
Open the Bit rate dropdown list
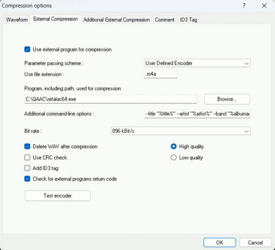(x=180, y=131)
